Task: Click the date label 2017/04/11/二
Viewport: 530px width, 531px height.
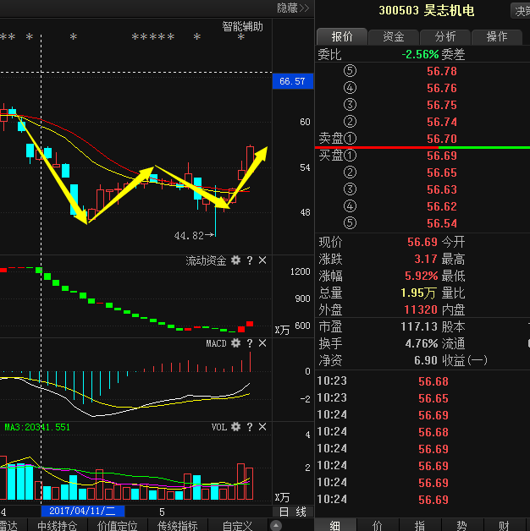Action: pyautogui.click(x=83, y=511)
